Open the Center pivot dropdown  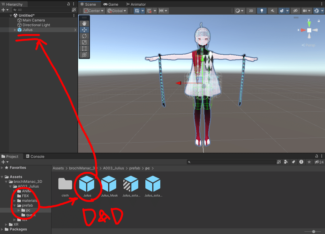point(94,11)
